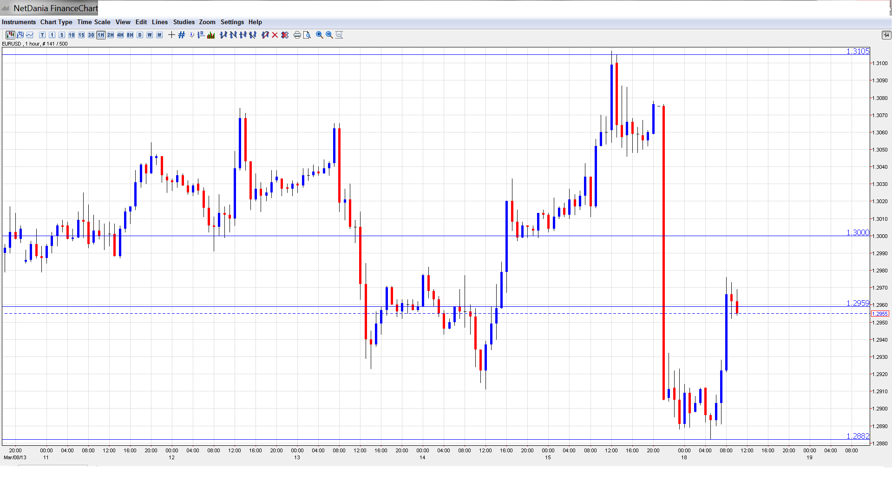Open print preview icon
892x502 pixels.
[307, 35]
